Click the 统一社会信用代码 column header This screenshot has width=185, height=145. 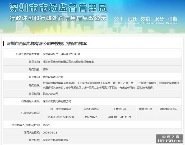(61, 109)
